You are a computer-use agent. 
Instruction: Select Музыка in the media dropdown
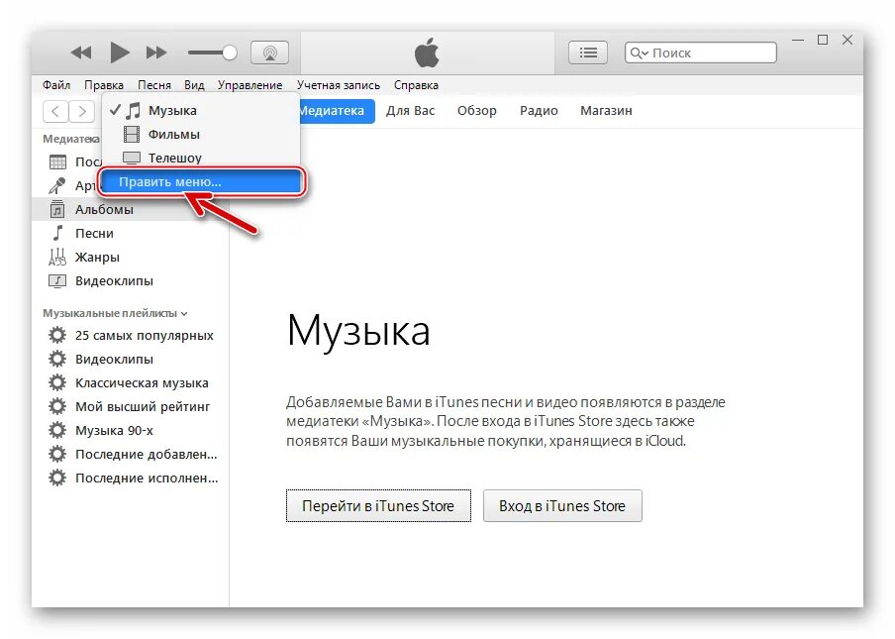201,110
